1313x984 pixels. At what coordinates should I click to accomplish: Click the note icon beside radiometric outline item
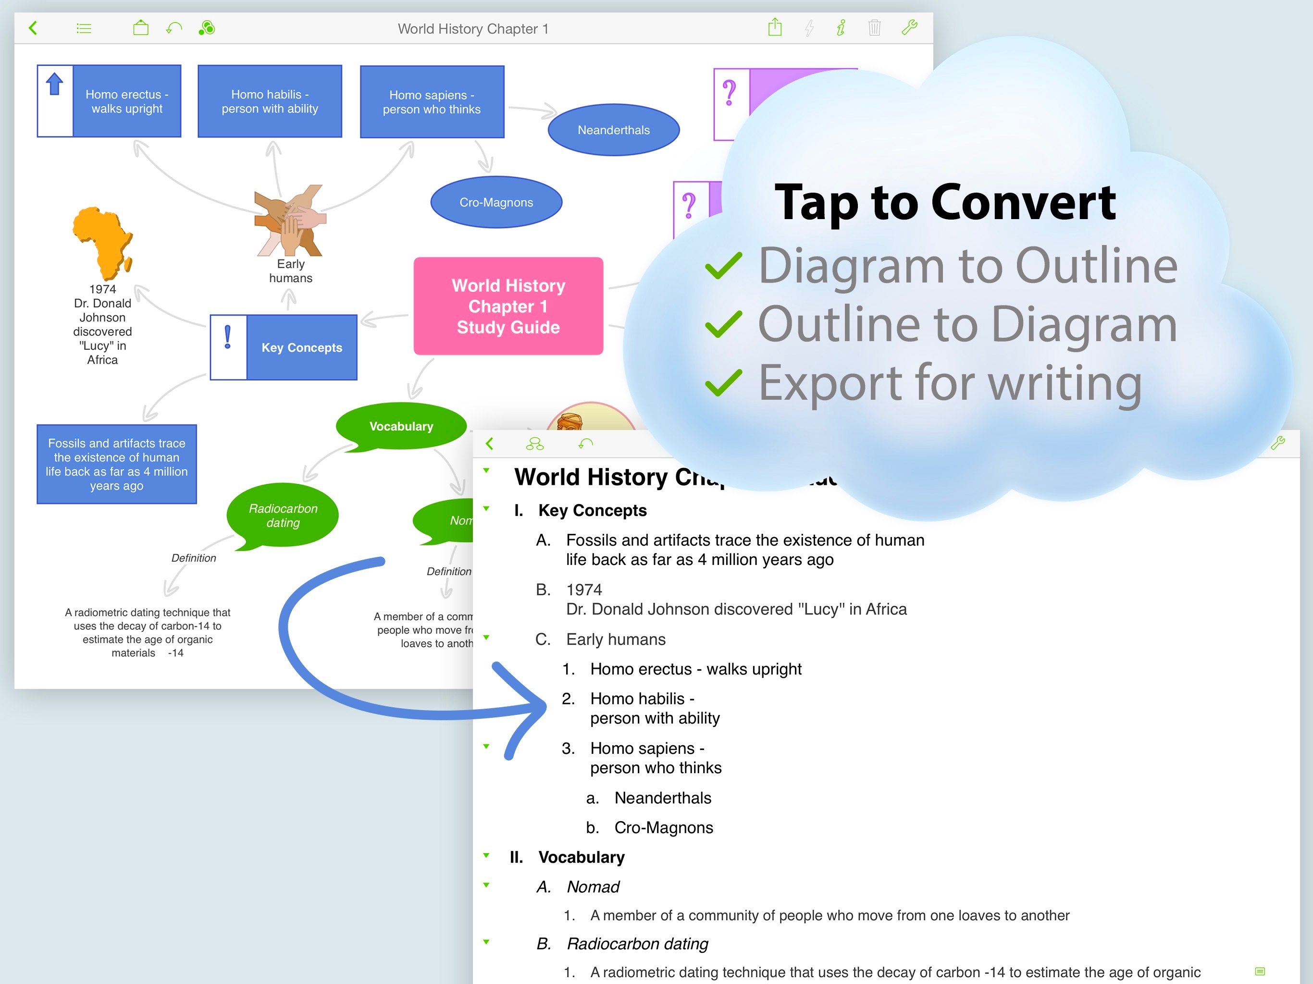click(x=1260, y=971)
